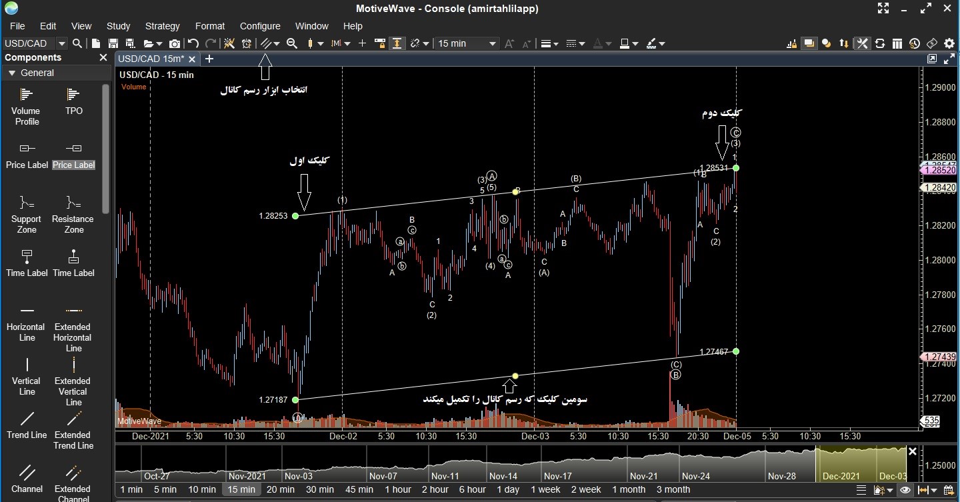
Task: Zoom out using the magnifier minus icon
Action: click(x=292, y=43)
